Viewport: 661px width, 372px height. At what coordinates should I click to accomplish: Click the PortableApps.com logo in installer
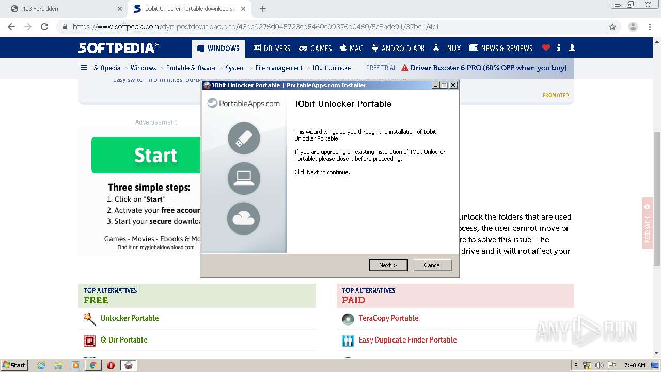click(x=244, y=103)
